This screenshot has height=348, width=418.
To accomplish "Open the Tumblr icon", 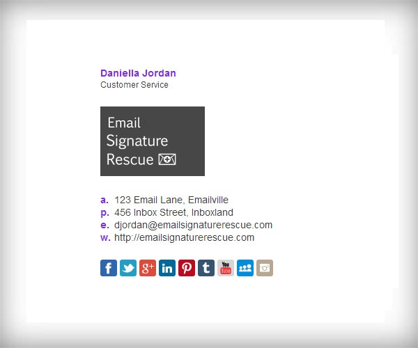I will pos(206,268).
